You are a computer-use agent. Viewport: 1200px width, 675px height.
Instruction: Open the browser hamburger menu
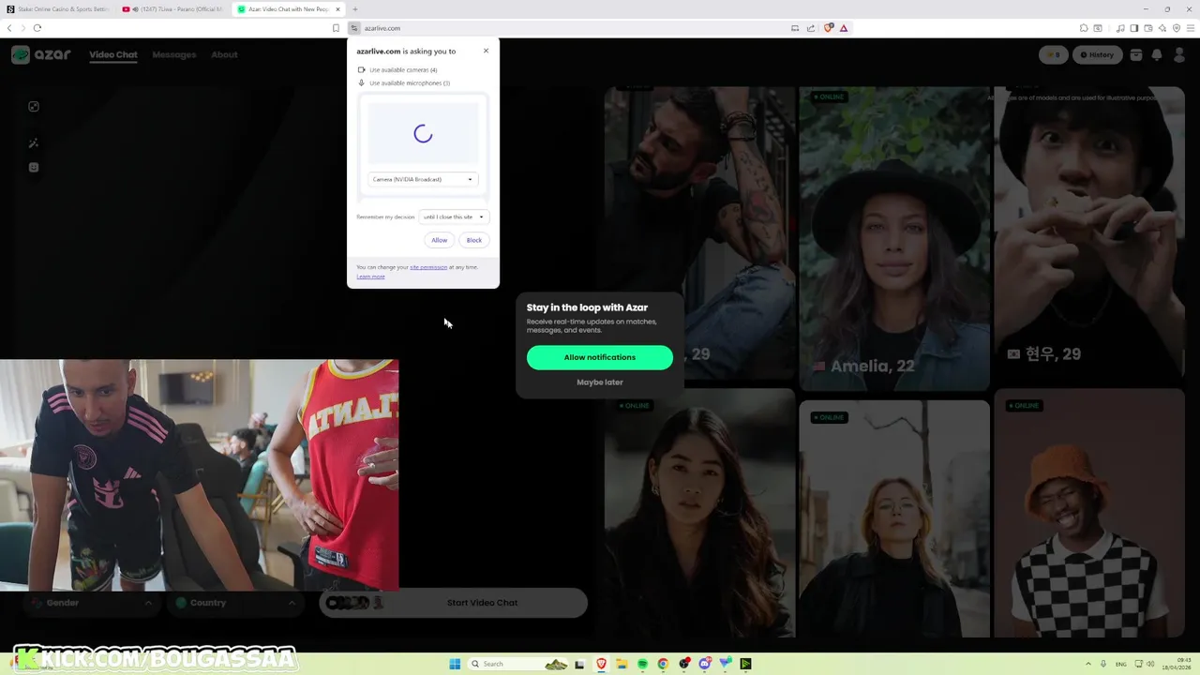point(1191,28)
